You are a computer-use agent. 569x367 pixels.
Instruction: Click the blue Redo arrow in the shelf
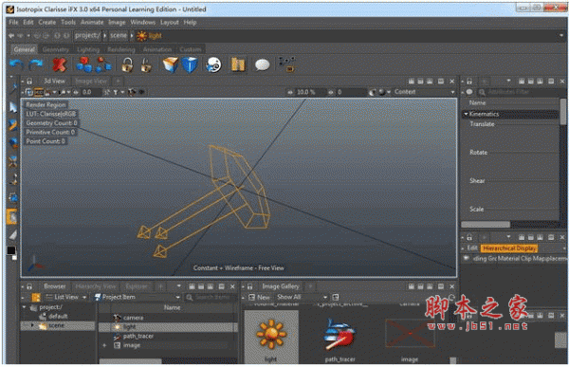(x=36, y=65)
